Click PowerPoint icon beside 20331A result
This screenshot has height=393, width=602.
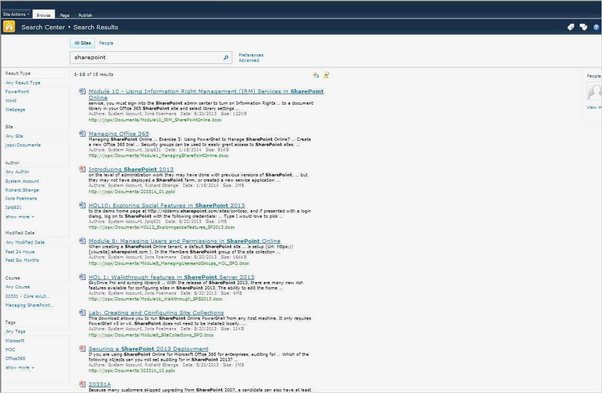(82, 384)
